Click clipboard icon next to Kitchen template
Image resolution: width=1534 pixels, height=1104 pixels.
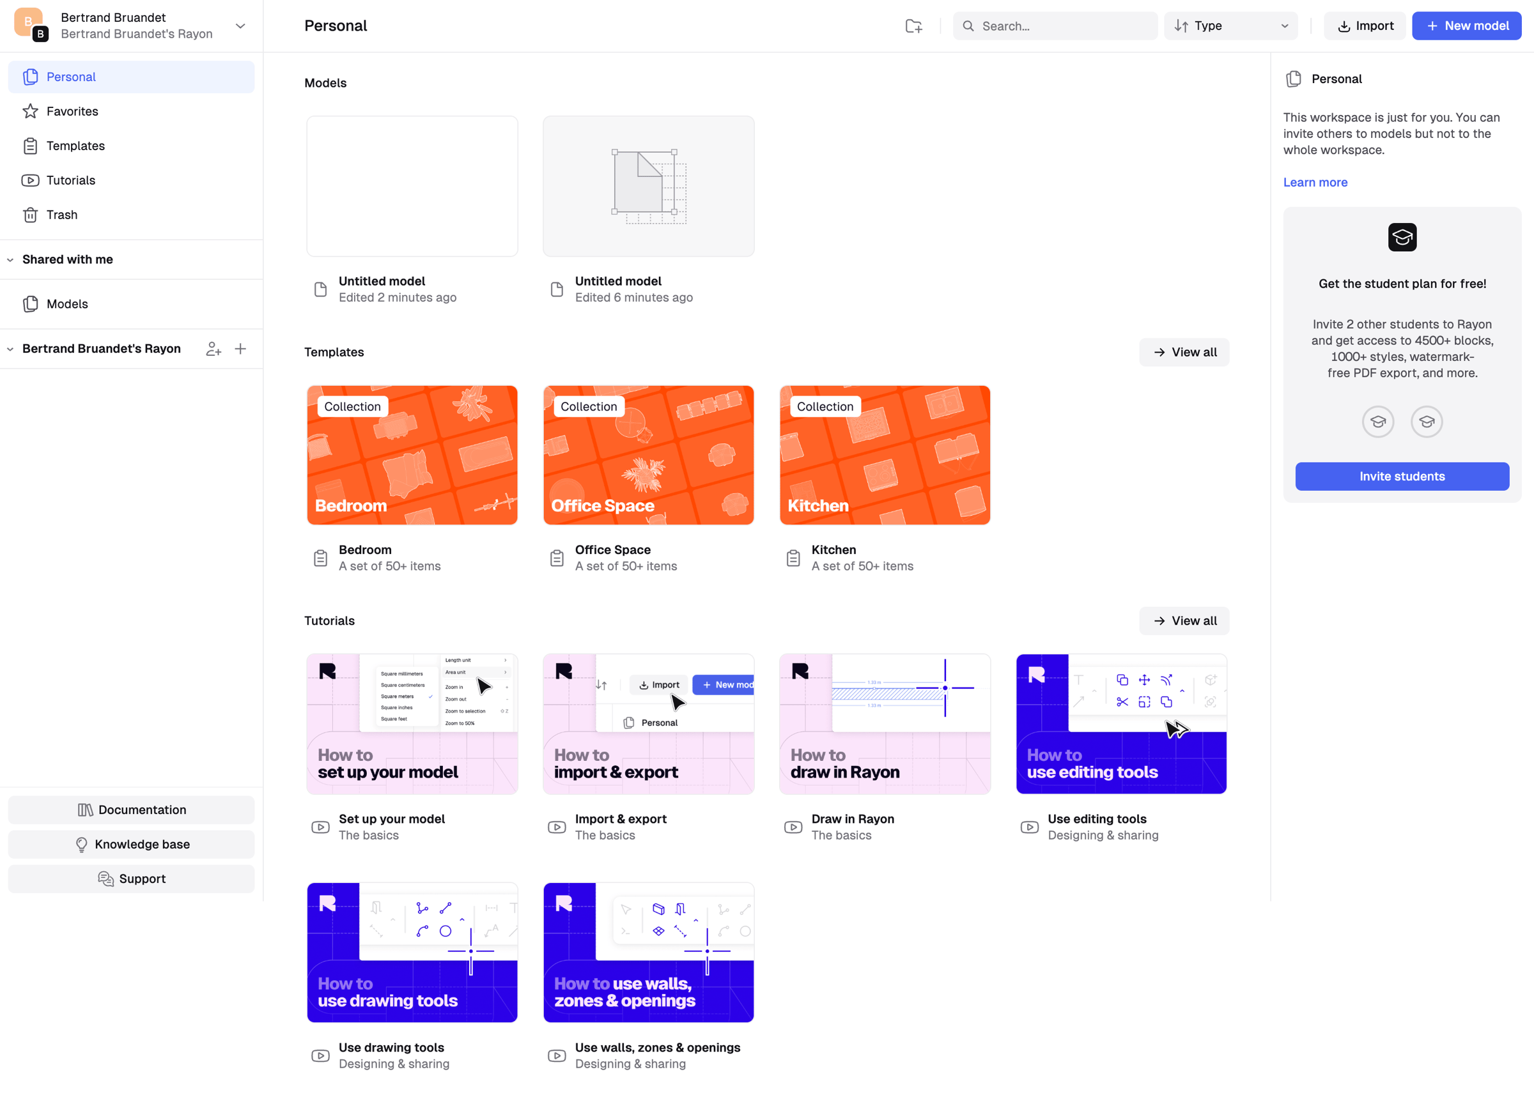tap(793, 558)
